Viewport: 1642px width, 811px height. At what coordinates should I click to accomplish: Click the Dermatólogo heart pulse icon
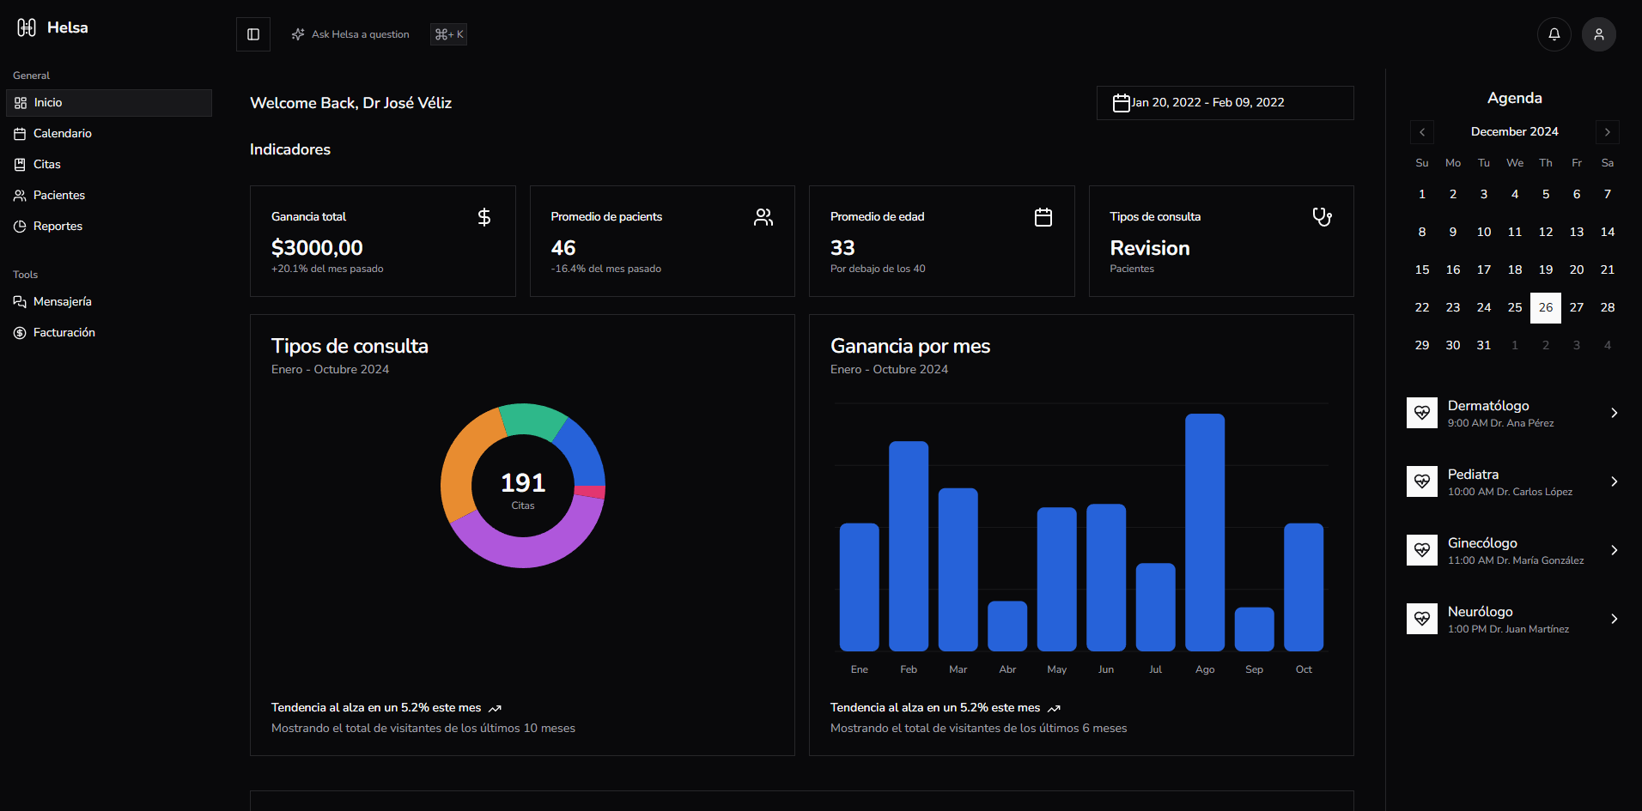[1422, 413]
